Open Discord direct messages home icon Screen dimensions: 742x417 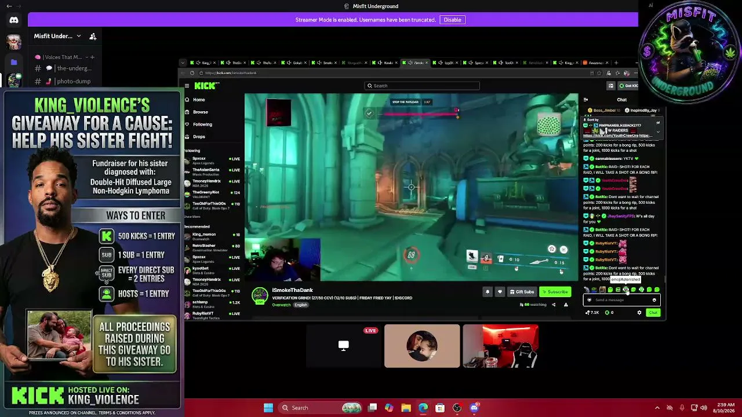pyautogui.click(x=14, y=20)
